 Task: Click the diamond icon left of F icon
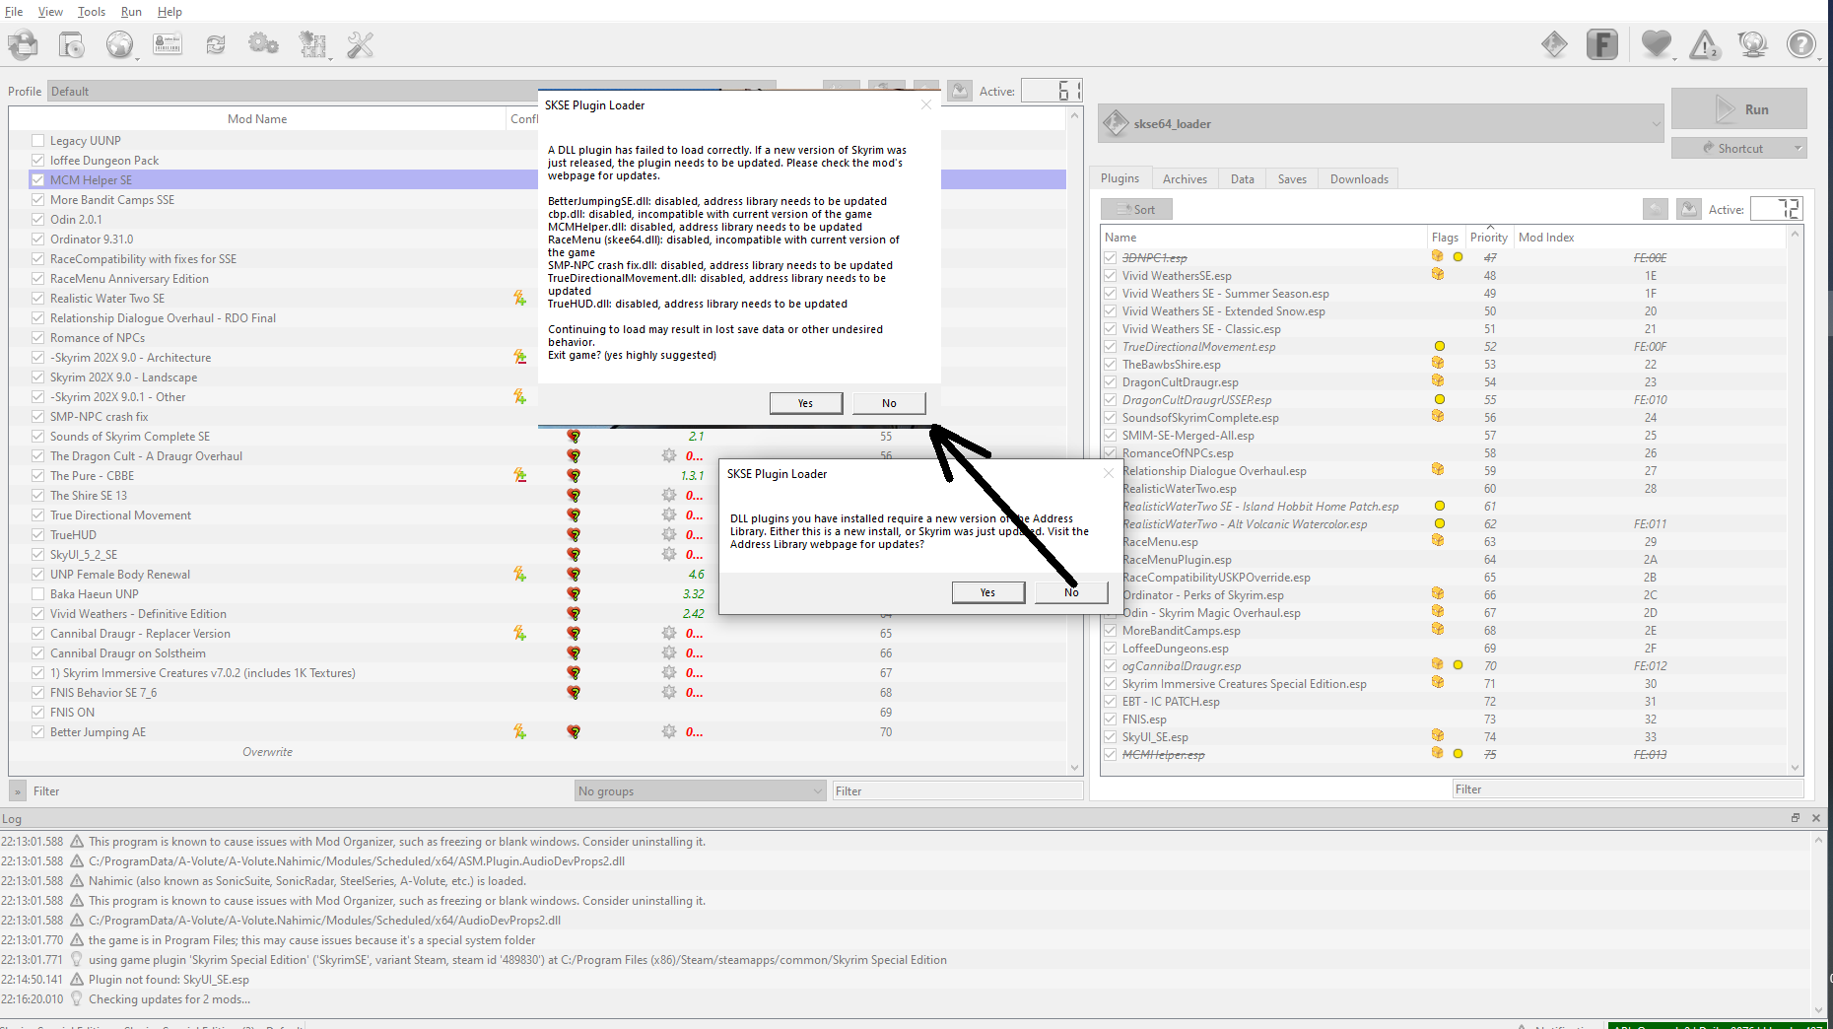pos(1554,44)
